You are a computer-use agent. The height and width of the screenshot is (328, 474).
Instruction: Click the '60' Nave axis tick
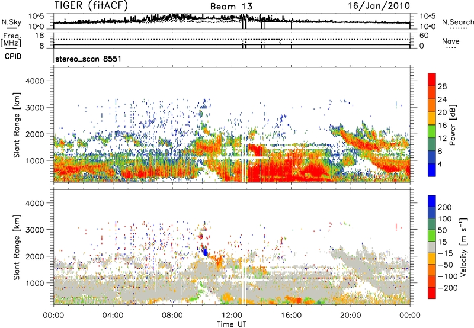click(x=424, y=36)
